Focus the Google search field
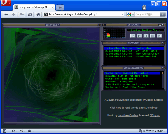The width and height of the screenshot is (168, 134). 148,14
